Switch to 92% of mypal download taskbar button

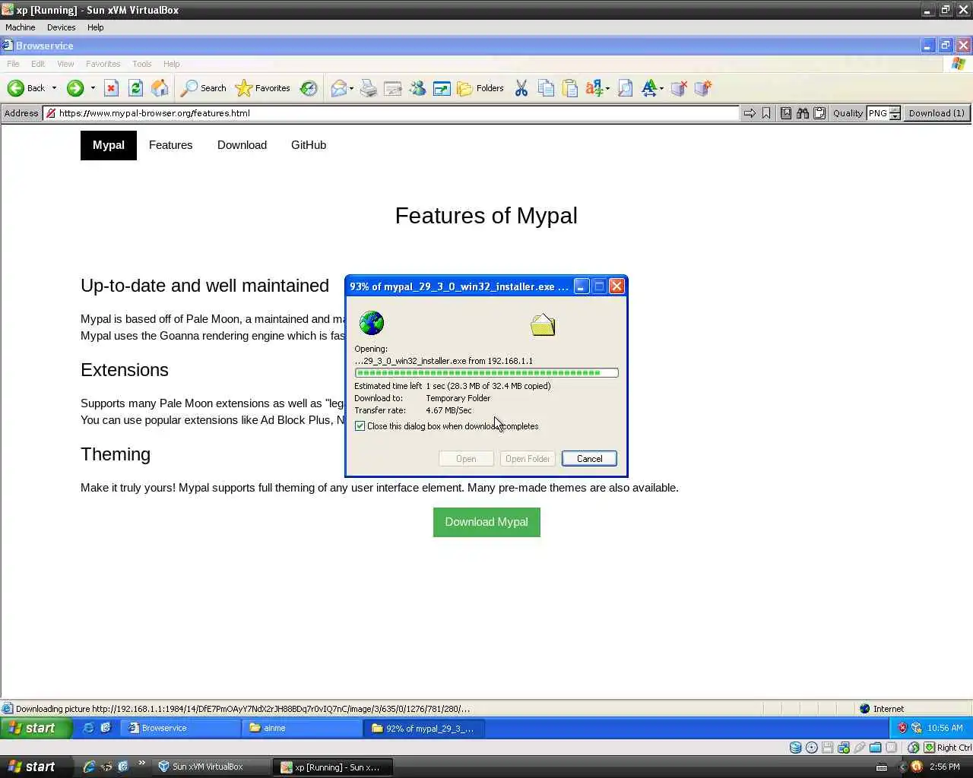424,728
